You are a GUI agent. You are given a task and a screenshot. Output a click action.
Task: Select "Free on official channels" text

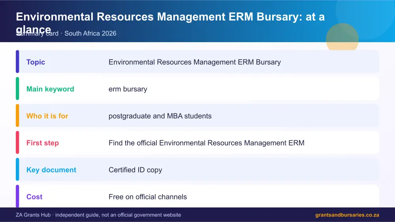pos(148,197)
